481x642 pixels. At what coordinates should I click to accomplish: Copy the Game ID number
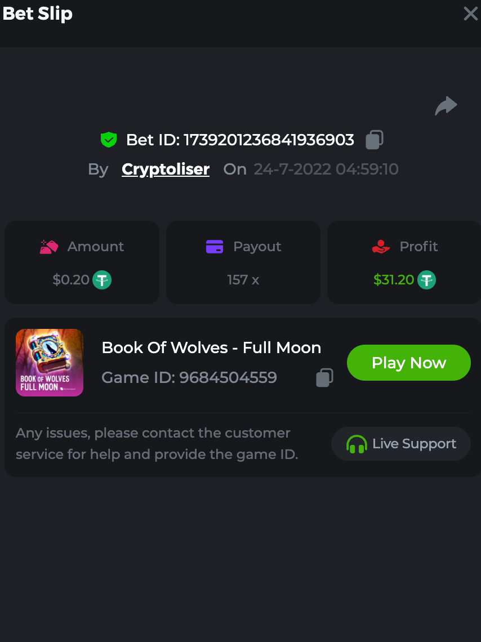(324, 377)
